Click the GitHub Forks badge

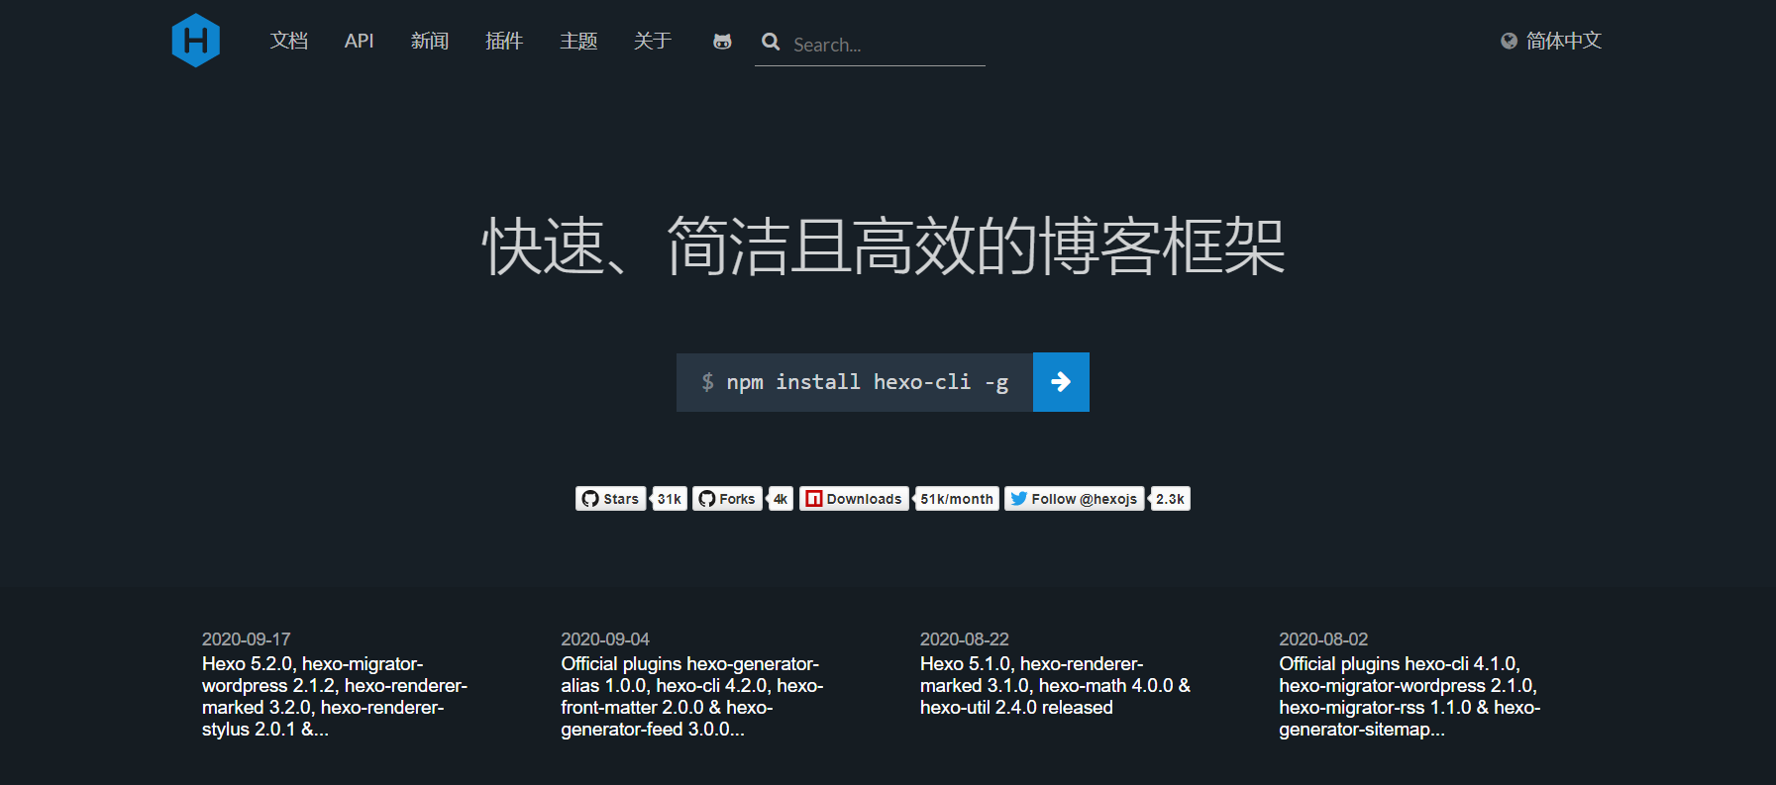tap(727, 499)
